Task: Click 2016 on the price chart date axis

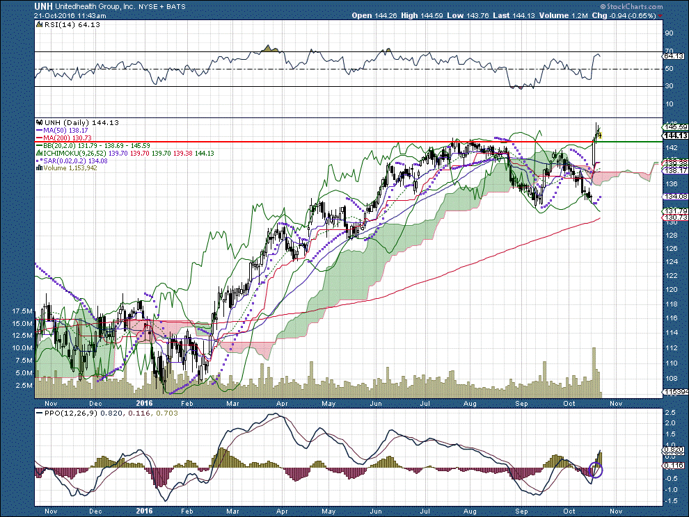Action: pyautogui.click(x=144, y=403)
